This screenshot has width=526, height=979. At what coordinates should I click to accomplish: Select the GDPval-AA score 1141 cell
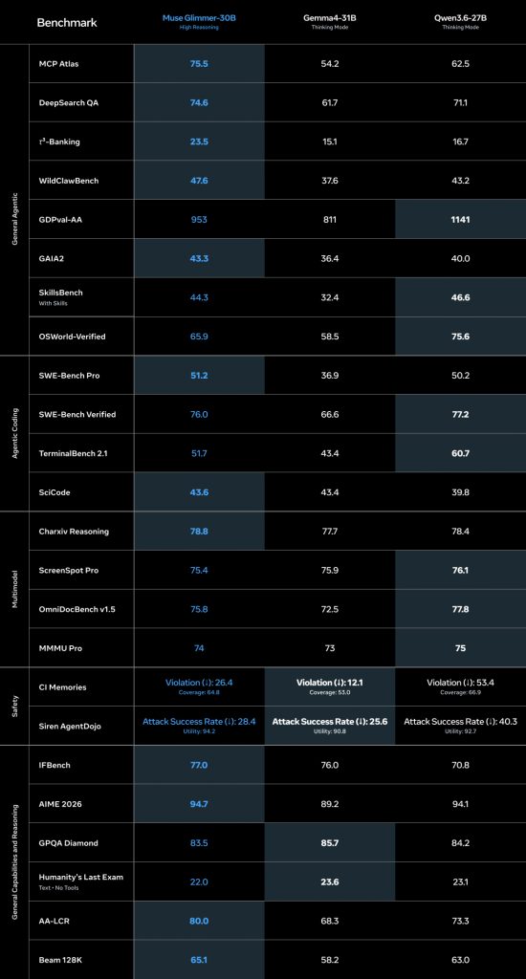coord(460,219)
